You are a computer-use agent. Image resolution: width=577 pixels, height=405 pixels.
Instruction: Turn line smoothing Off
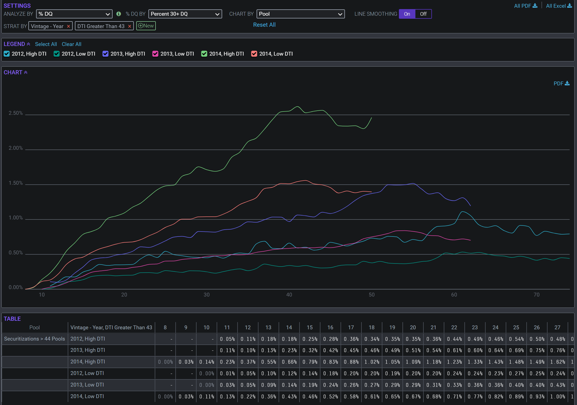point(423,14)
